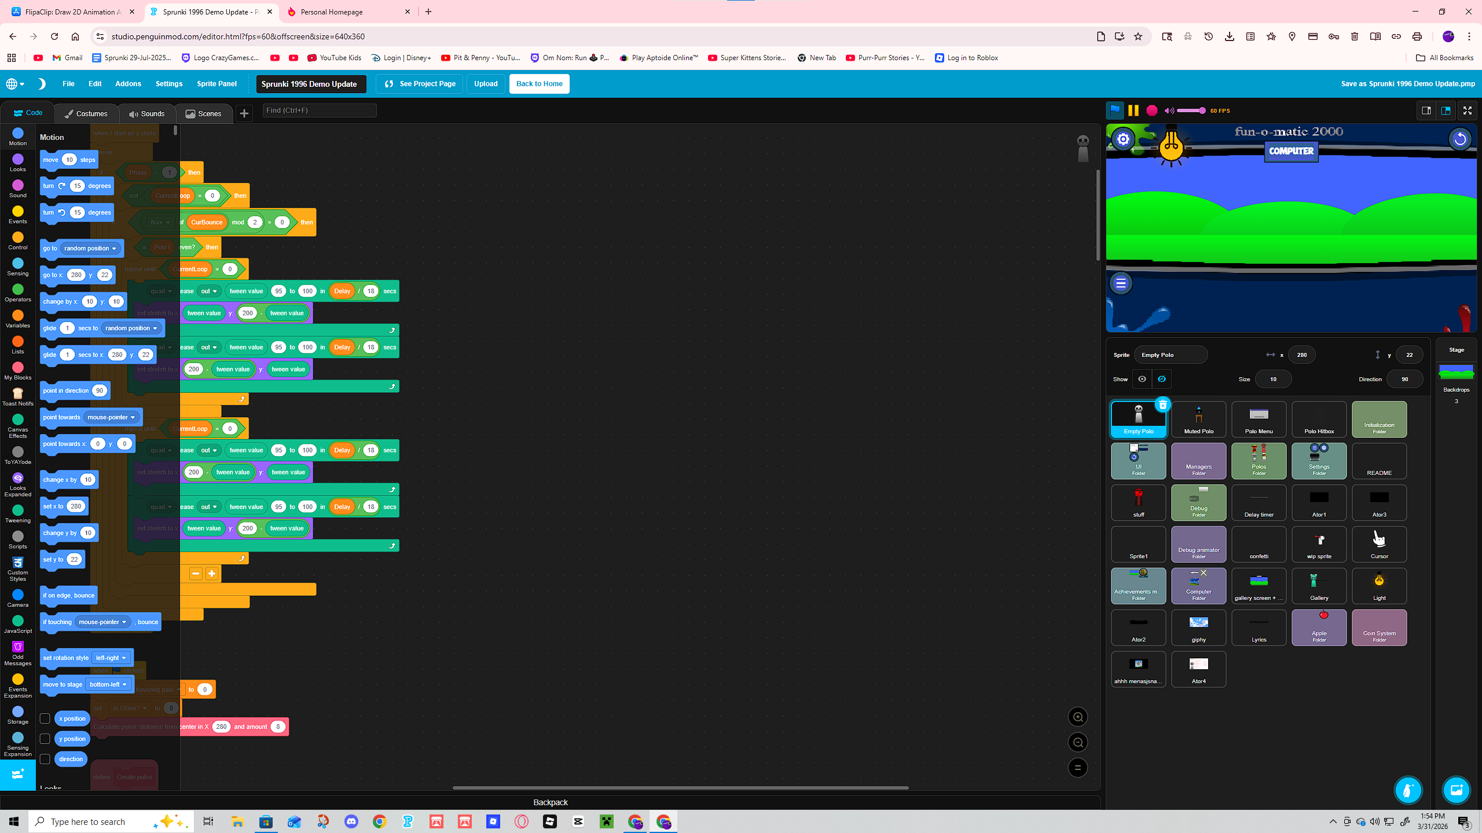Switch to the Costumes tab
Viewport: 1482px width, 833px height.
pyautogui.click(x=86, y=113)
